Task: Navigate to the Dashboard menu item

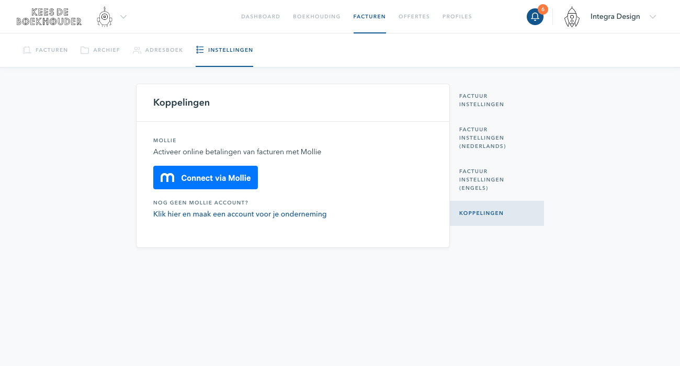Action: (260, 16)
